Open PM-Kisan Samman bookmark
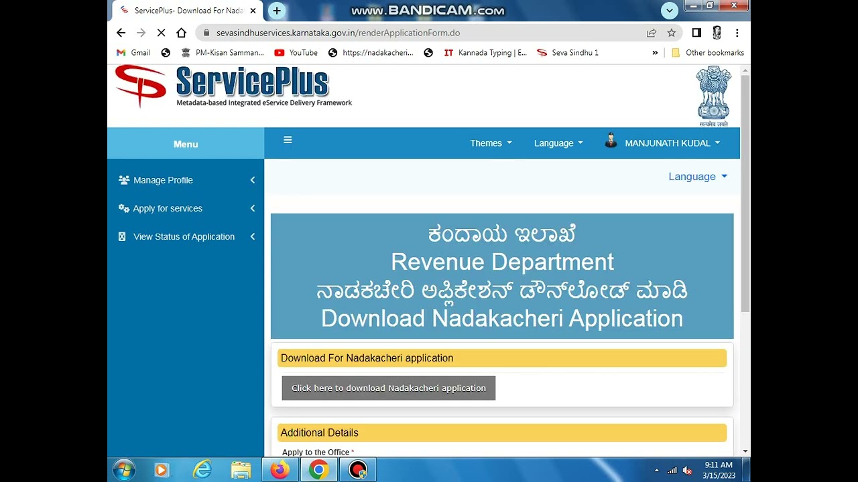Screen dimensions: 858x482 pyautogui.click(x=223, y=53)
